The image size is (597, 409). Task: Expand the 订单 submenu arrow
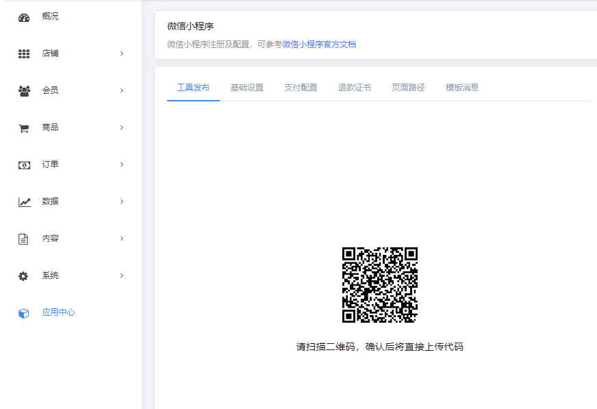(x=122, y=164)
